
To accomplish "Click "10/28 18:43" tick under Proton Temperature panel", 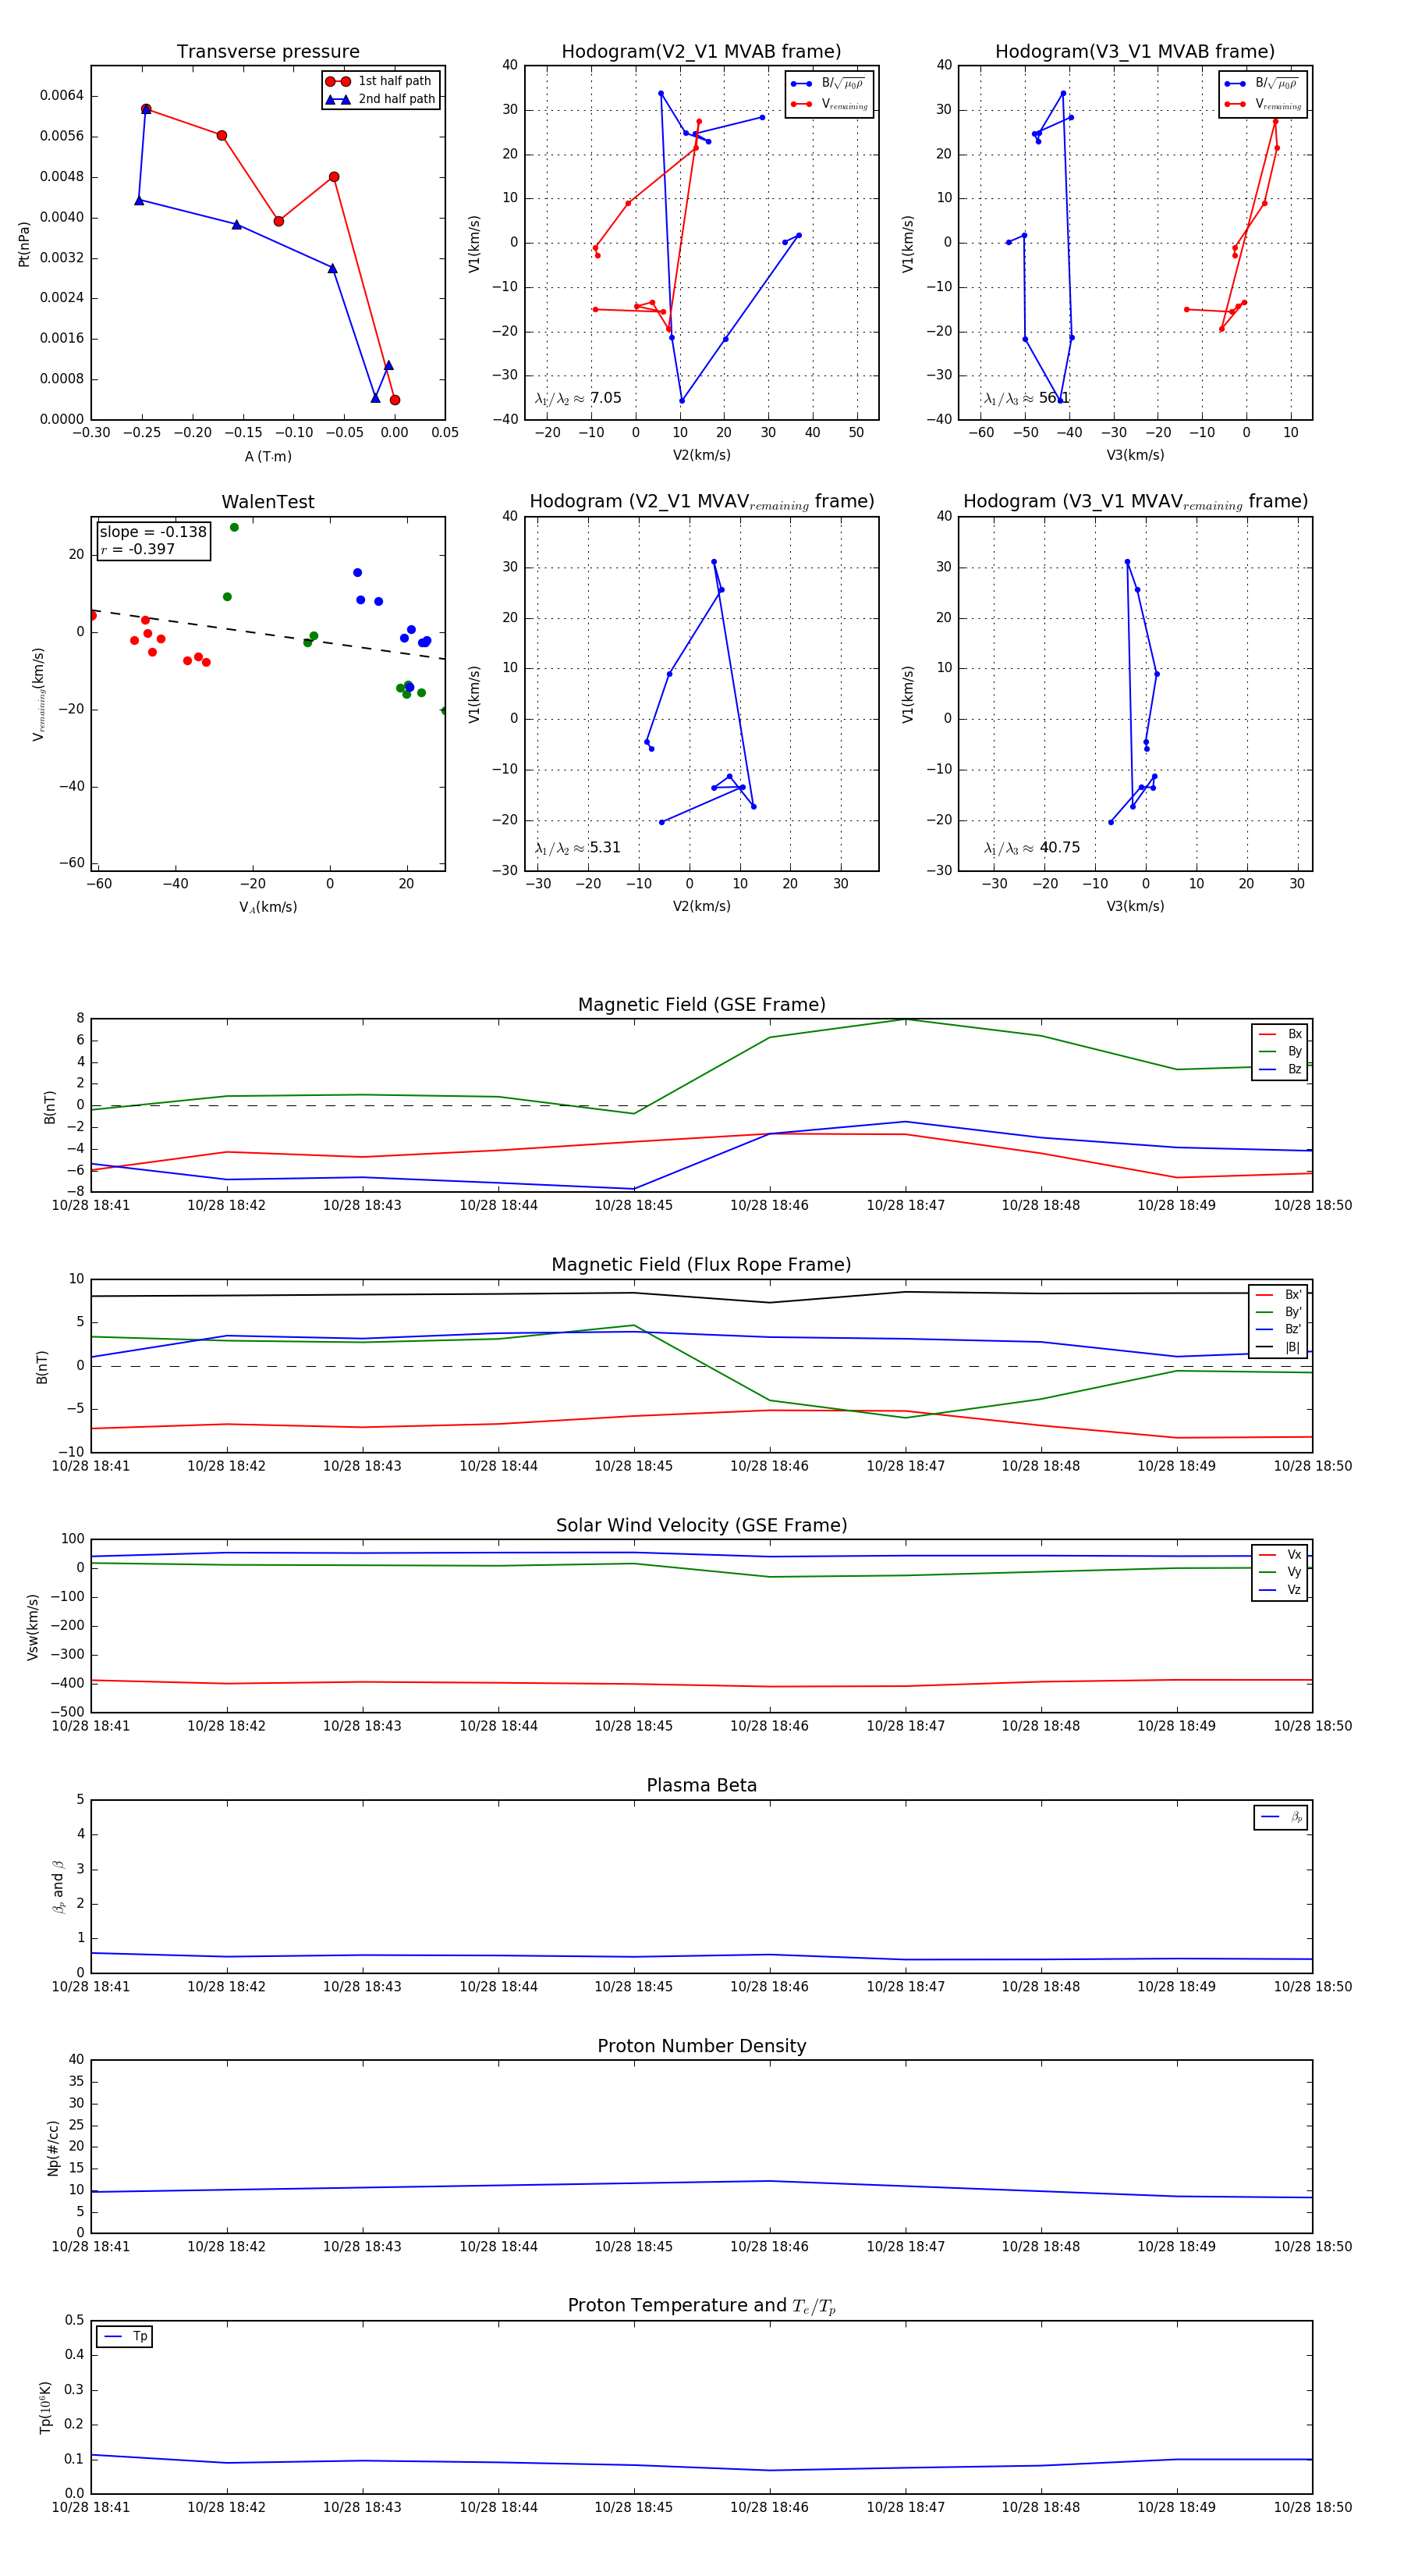I will pyautogui.click(x=362, y=2508).
